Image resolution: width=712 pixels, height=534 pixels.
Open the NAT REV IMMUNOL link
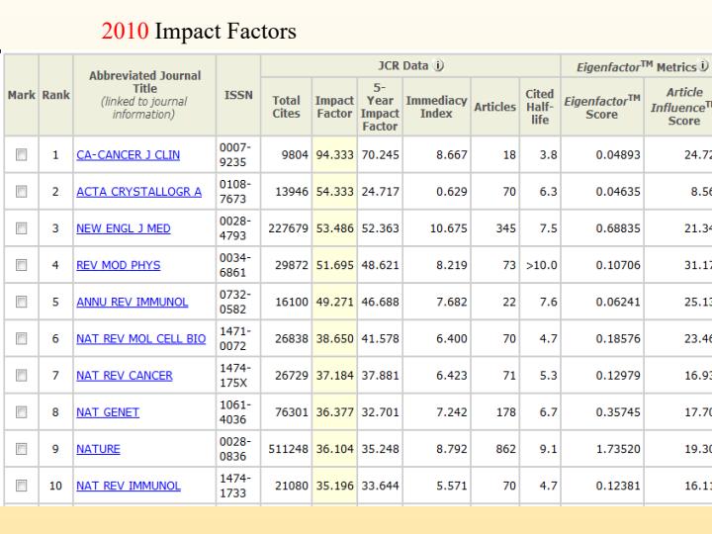tap(129, 486)
